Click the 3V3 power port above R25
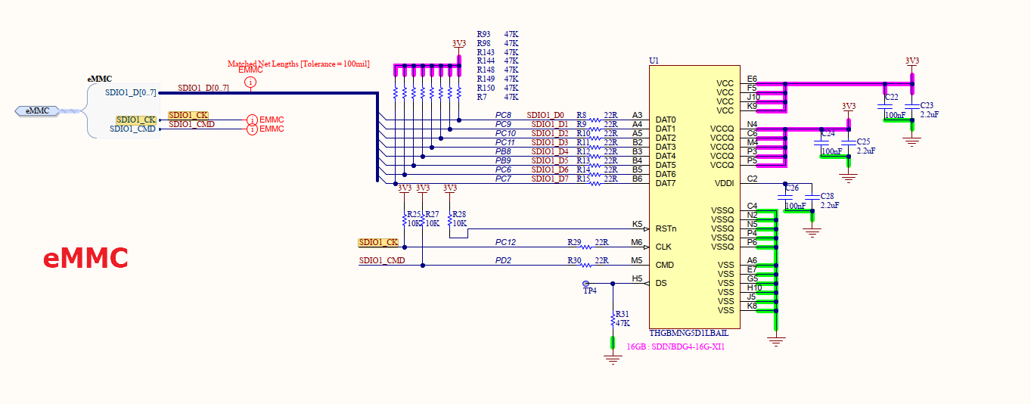 (x=405, y=190)
